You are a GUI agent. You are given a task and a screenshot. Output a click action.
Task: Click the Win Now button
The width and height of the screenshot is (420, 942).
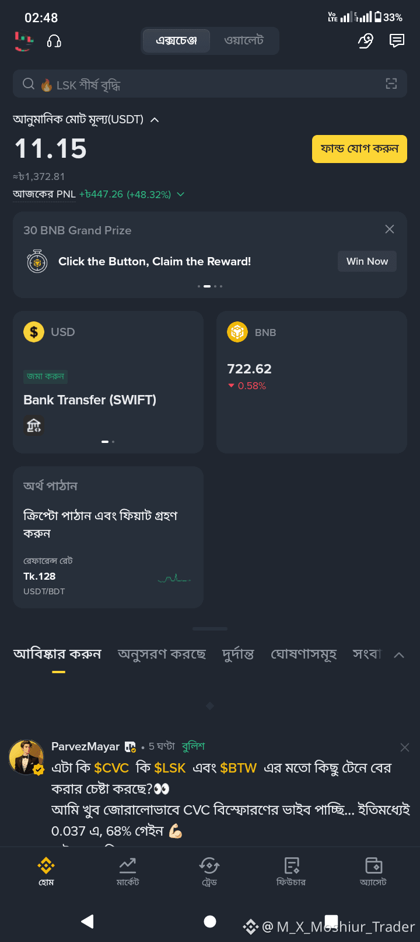367,261
